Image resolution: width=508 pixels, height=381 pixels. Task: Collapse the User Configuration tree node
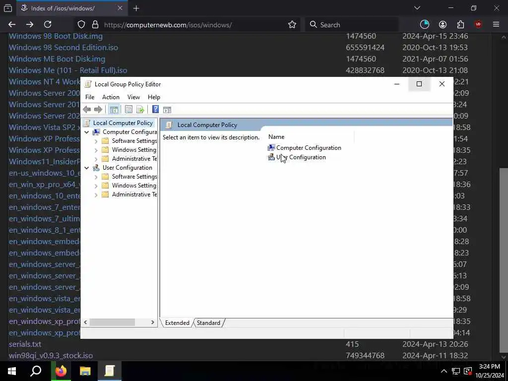tap(86, 168)
